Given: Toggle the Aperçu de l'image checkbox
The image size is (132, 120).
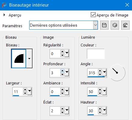Looking at the screenshot, I should [x=93, y=15].
